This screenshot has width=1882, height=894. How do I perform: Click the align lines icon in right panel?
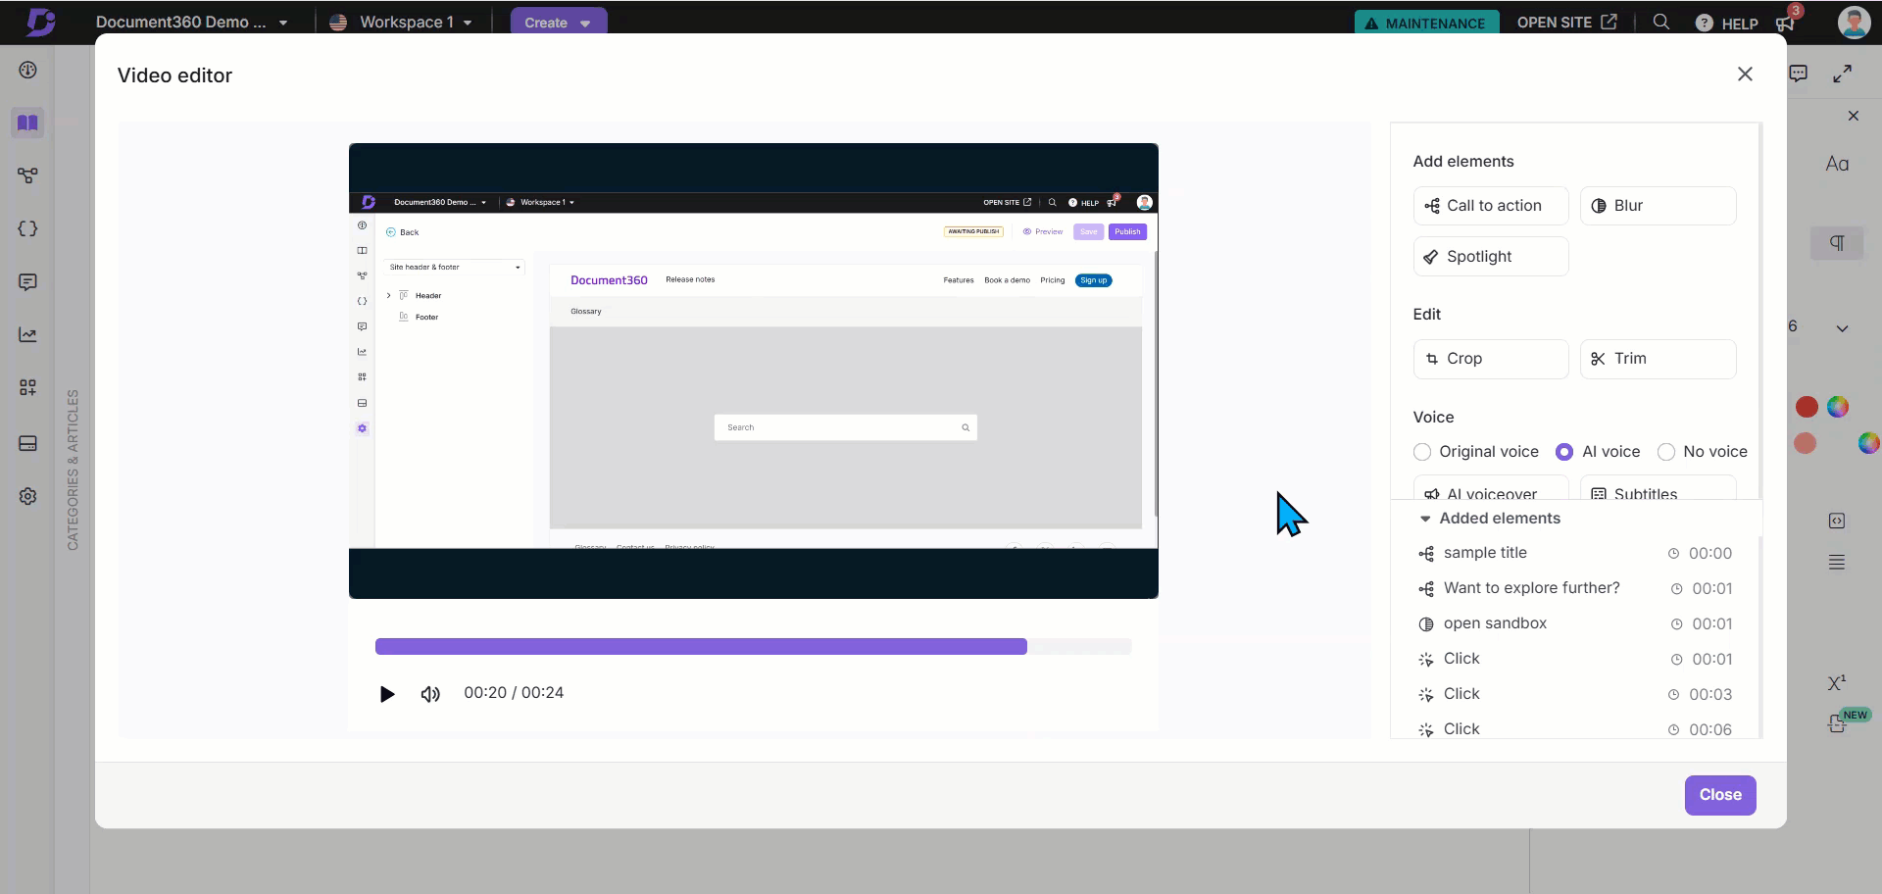tap(1837, 562)
